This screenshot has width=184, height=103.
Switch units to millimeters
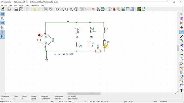pos(2,23)
